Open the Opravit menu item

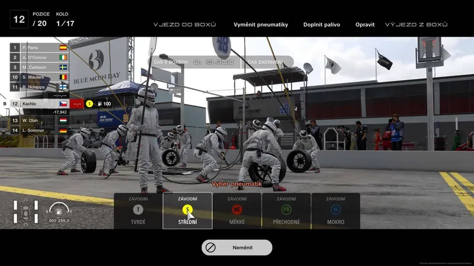[x=365, y=25]
